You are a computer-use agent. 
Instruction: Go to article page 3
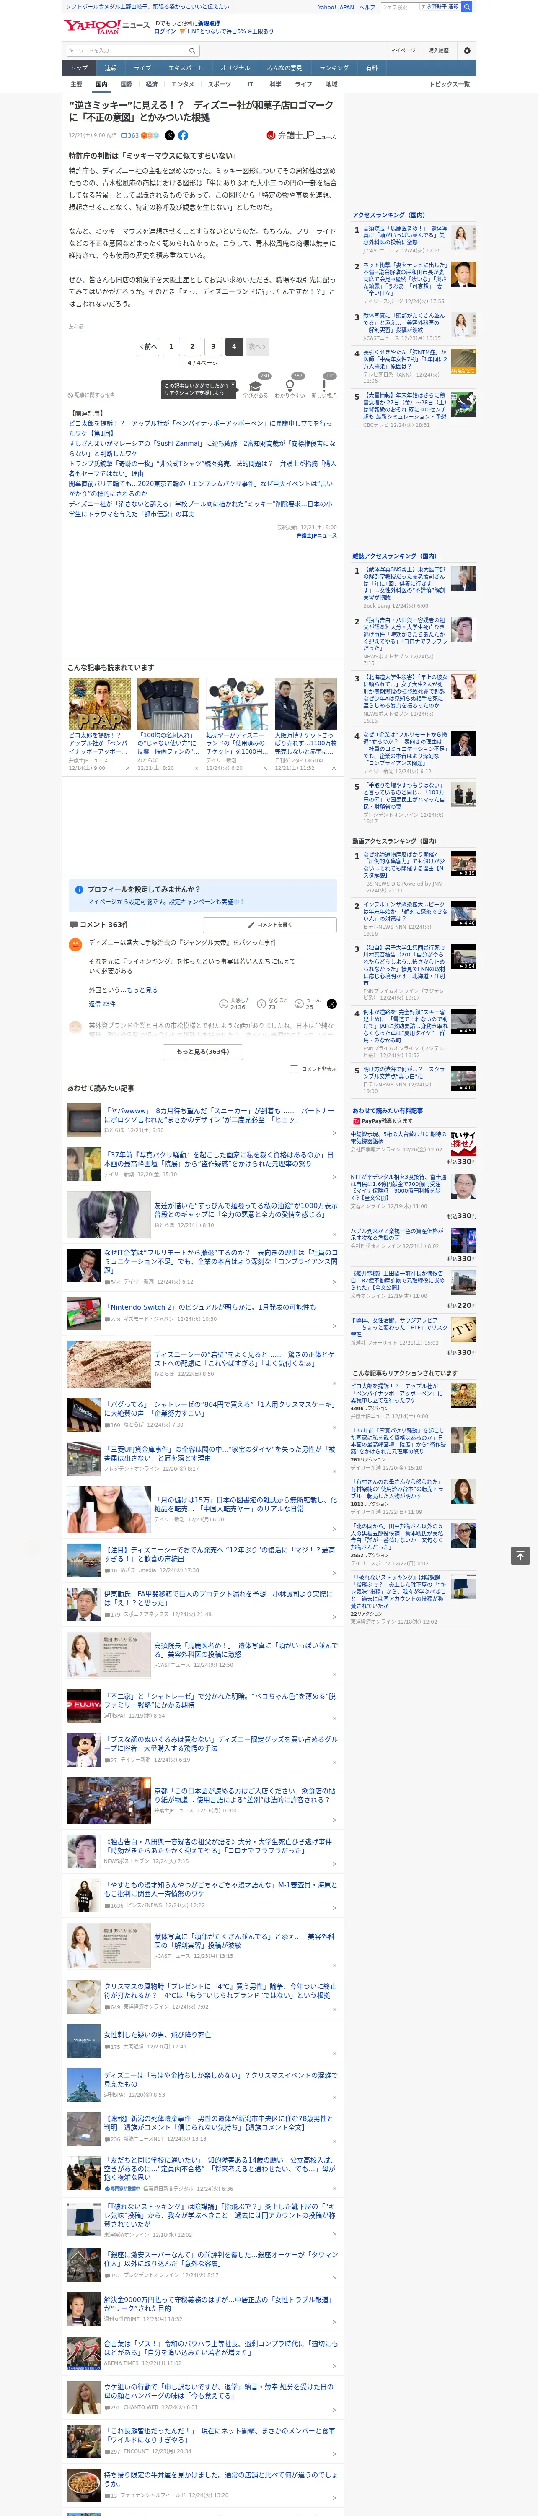(x=213, y=347)
